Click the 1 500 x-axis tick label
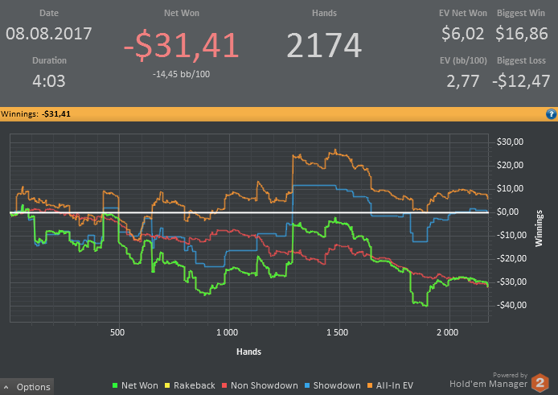558x395 pixels. tap(337, 333)
